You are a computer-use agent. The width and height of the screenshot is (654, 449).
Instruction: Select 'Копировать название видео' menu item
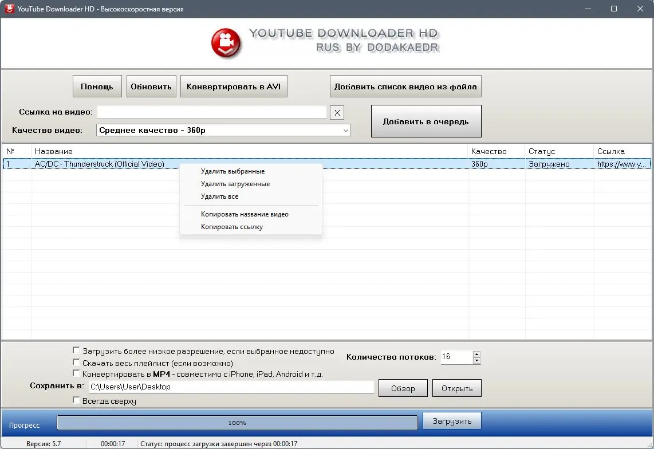pyautogui.click(x=245, y=214)
